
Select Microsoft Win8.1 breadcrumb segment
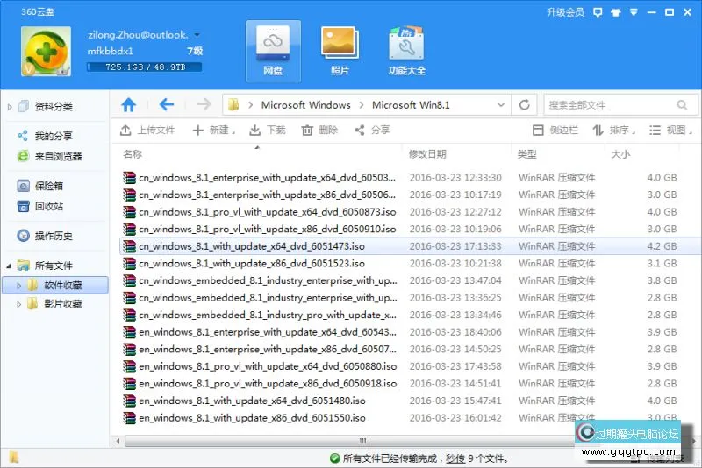pyautogui.click(x=411, y=105)
